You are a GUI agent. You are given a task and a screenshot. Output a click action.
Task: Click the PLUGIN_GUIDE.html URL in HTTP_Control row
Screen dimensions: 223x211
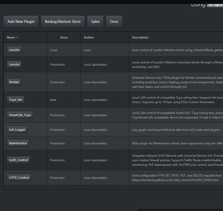pos(175,180)
